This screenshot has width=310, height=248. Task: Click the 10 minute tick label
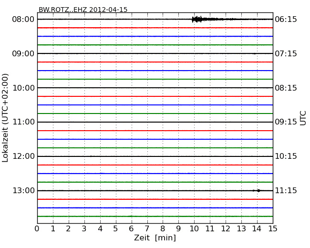(194, 229)
